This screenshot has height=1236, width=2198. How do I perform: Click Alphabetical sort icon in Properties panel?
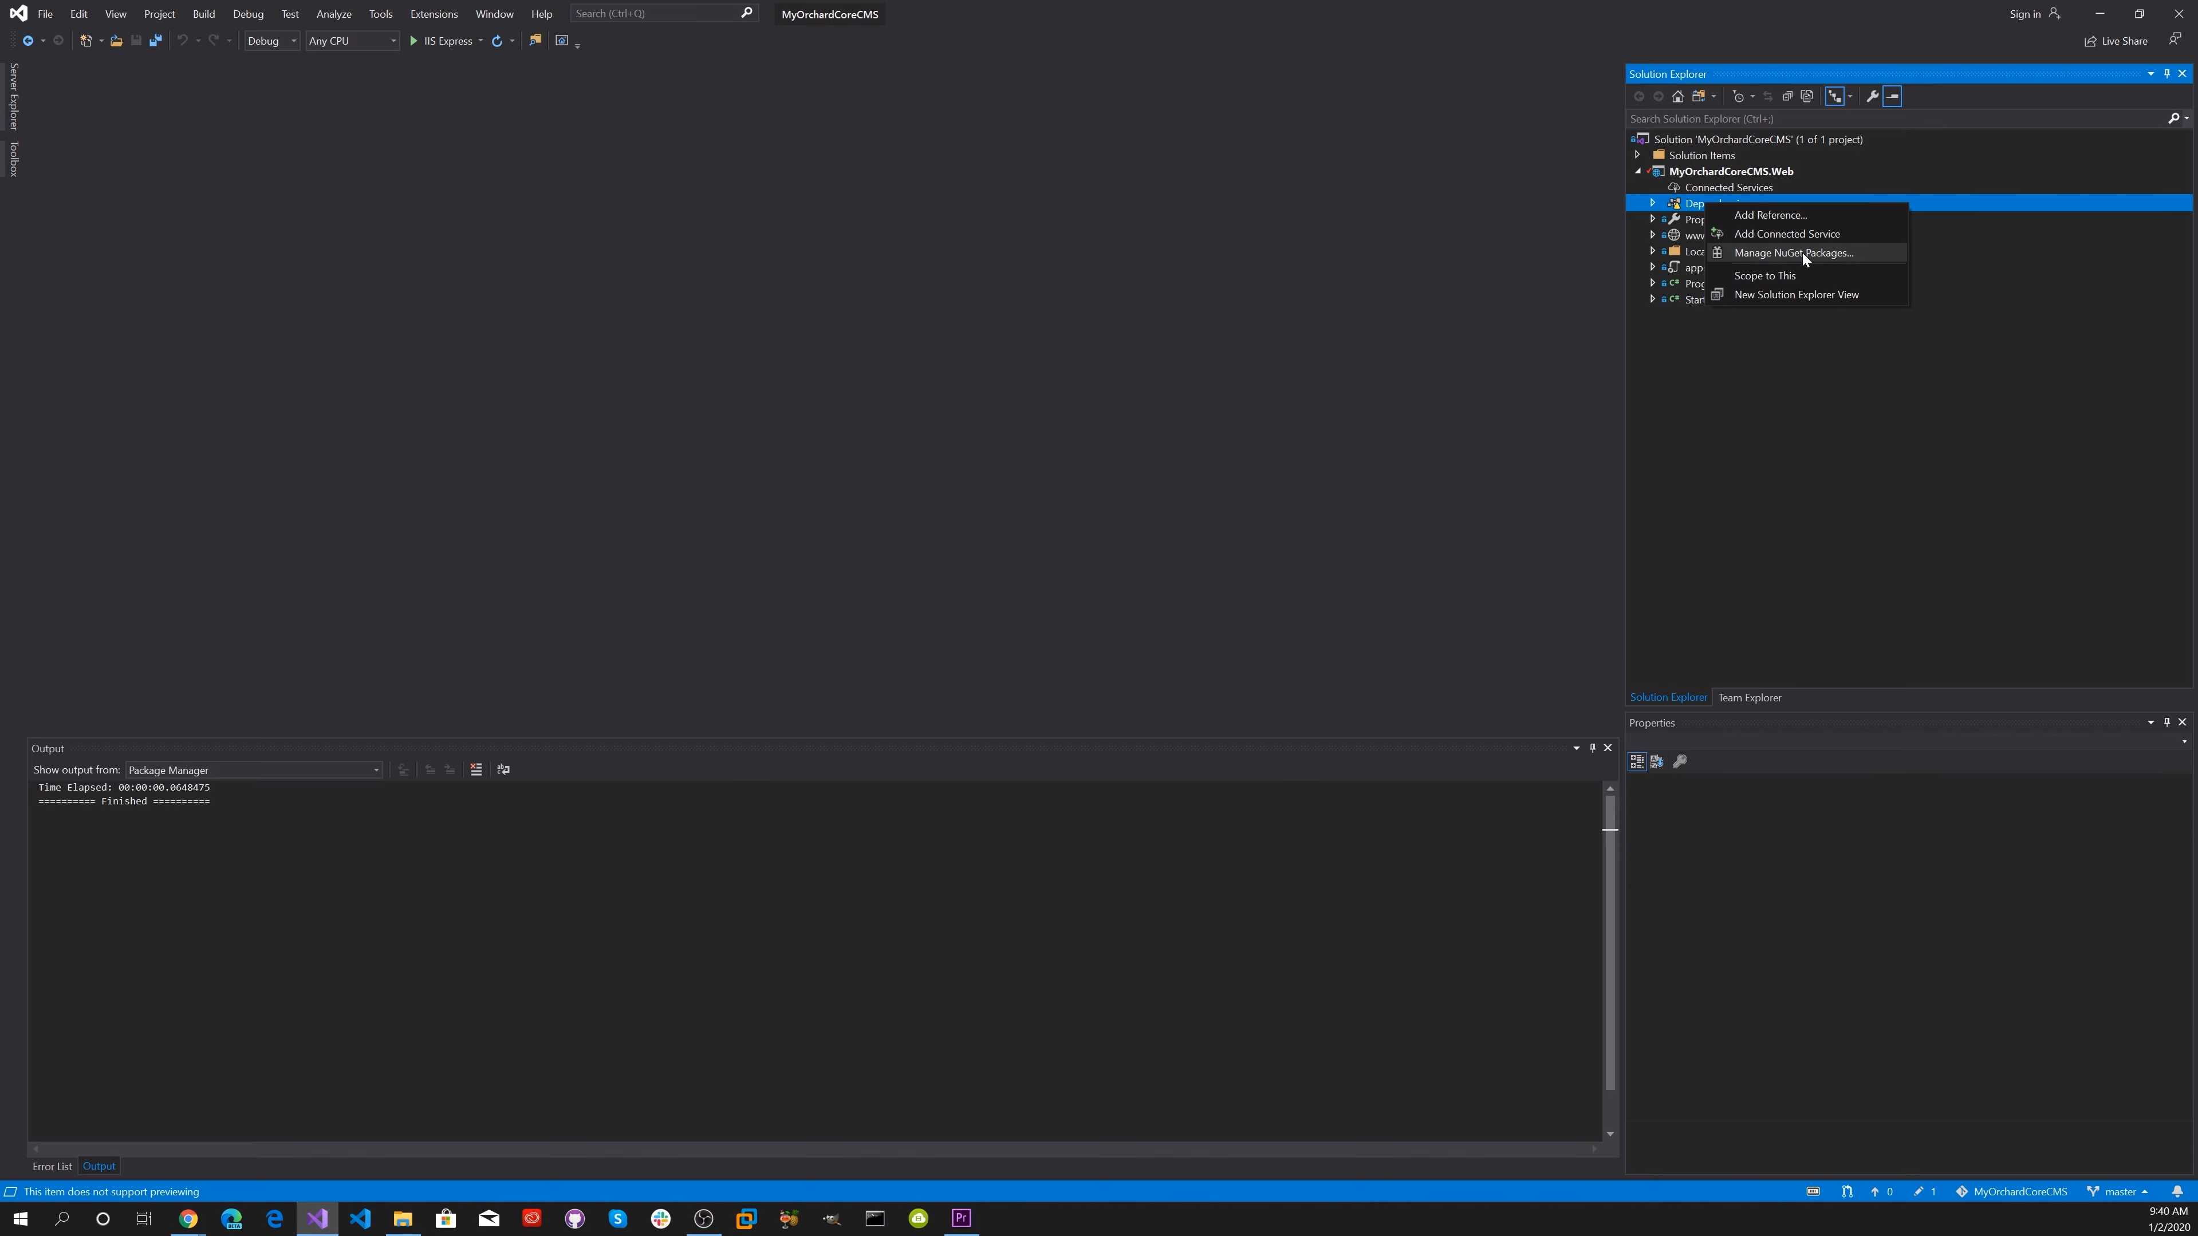[1657, 761]
